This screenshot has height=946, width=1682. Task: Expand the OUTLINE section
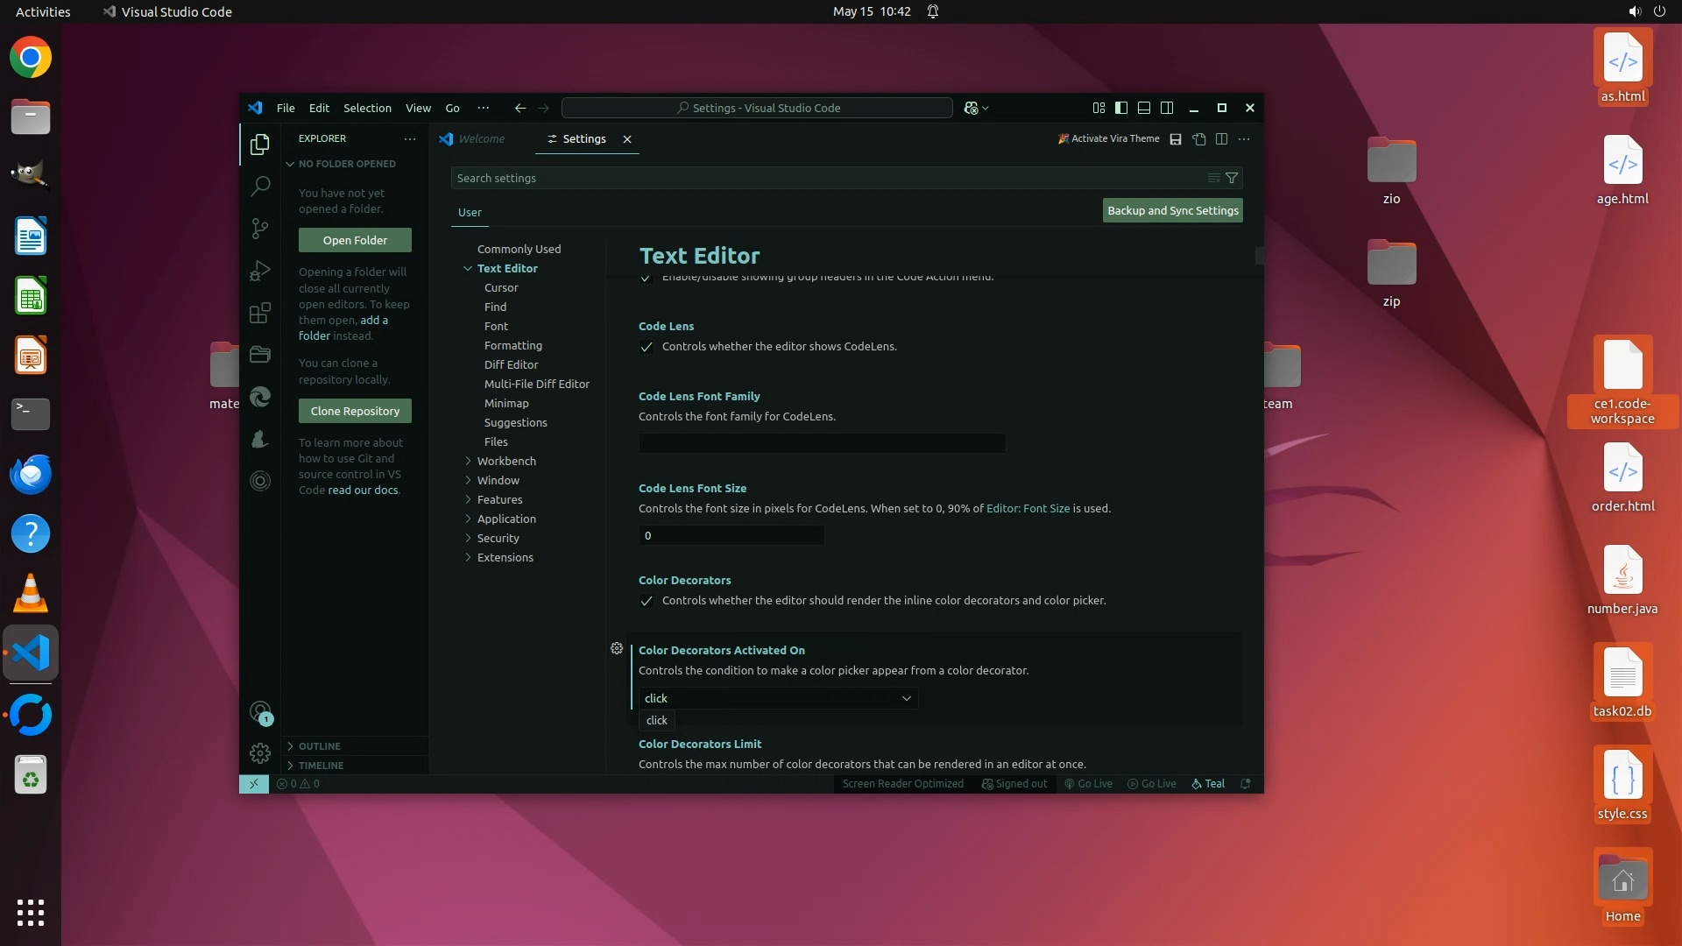(x=319, y=746)
